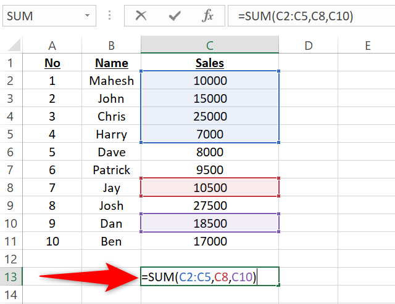This screenshot has height=304, width=395.
Task: Select column A header
Action: pyautogui.click(x=52, y=45)
